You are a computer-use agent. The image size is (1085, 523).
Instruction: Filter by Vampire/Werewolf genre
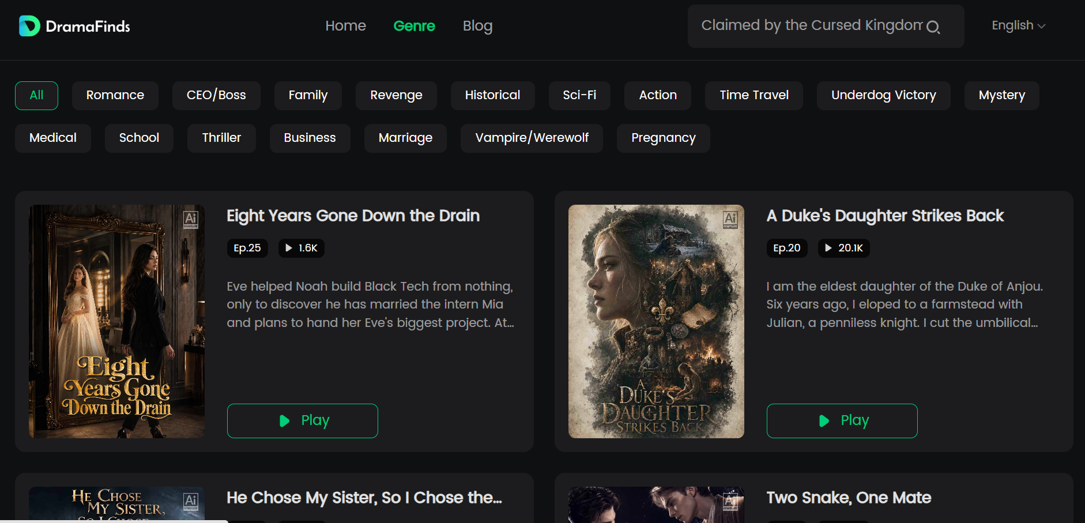[x=532, y=138]
